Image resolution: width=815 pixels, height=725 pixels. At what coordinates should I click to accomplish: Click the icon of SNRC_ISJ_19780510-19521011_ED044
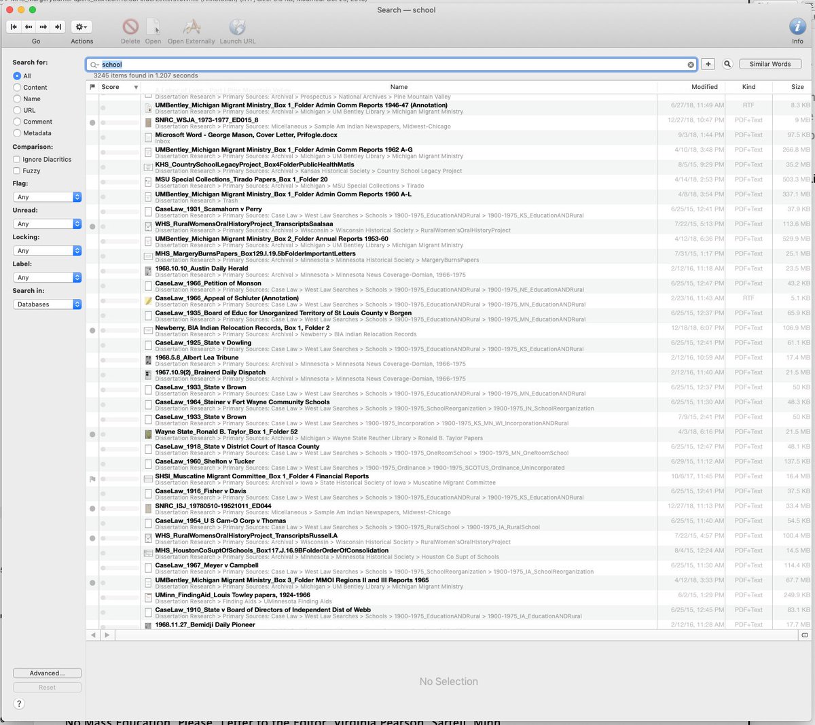[x=148, y=509]
